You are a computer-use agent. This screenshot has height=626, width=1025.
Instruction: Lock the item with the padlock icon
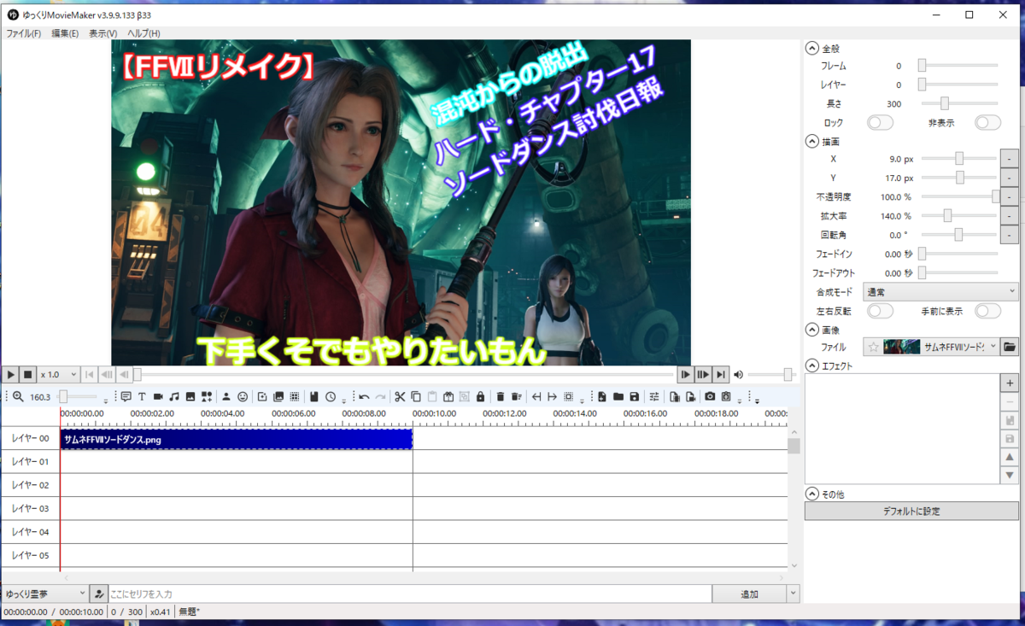point(480,397)
